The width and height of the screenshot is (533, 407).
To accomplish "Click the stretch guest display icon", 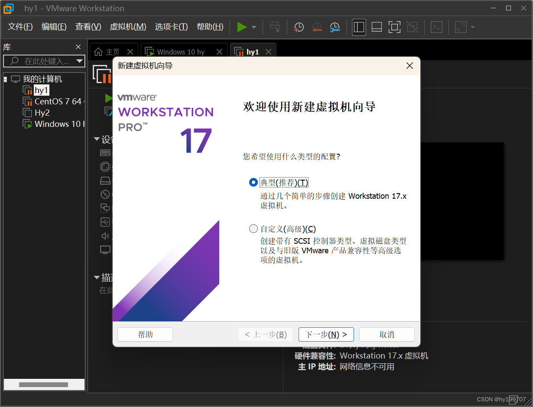I will (x=461, y=27).
